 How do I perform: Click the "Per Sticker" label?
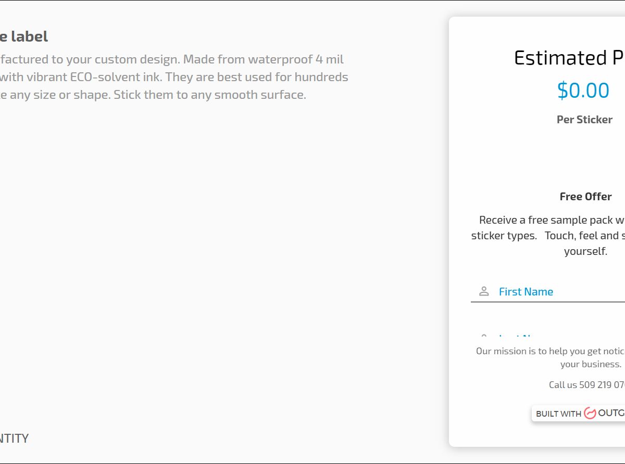(x=584, y=120)
